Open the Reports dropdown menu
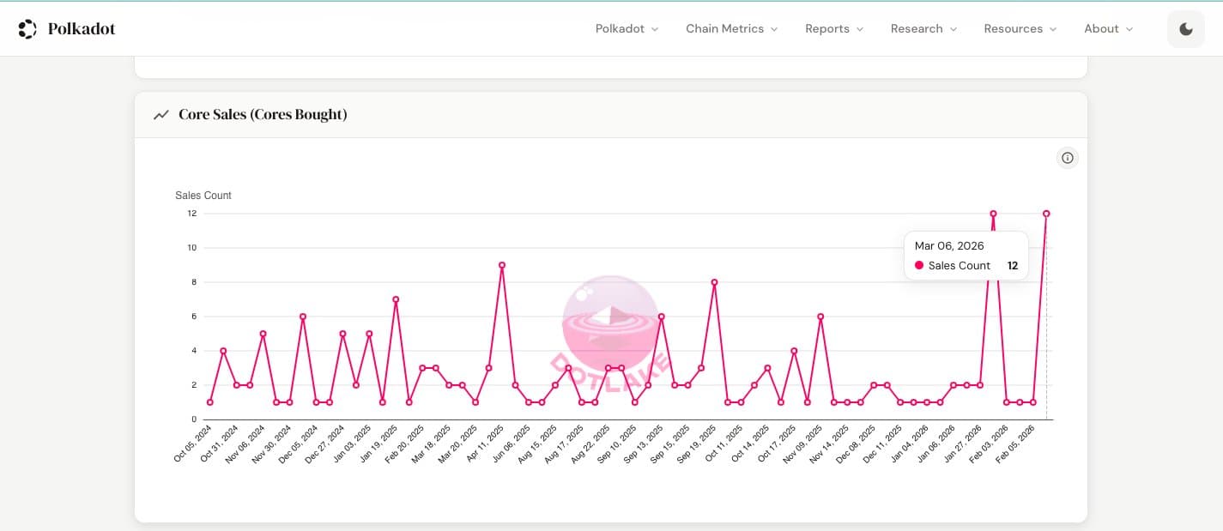 [x=834, y=29]
